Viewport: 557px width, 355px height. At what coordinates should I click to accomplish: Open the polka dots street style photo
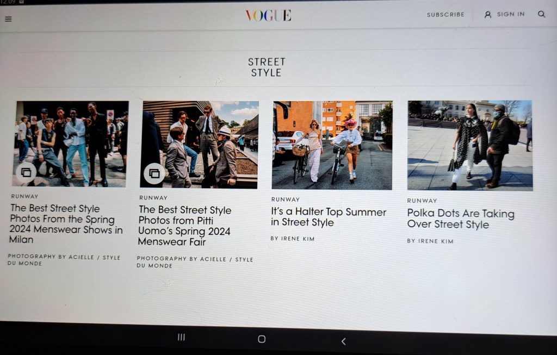pyautogui.click(x=469, y=145)
